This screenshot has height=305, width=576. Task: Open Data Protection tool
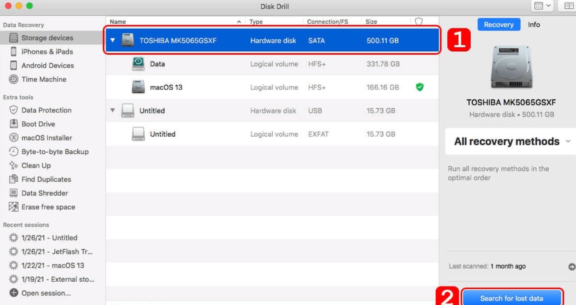pos(46,110)
